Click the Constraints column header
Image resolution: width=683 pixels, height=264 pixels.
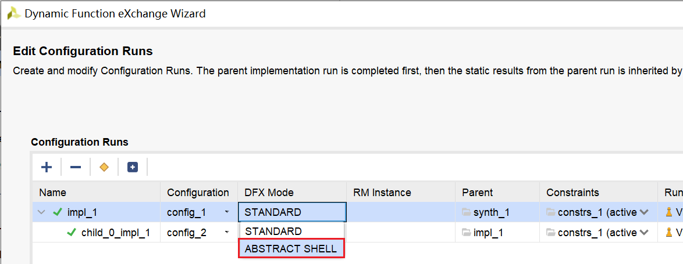coord(572,193)
